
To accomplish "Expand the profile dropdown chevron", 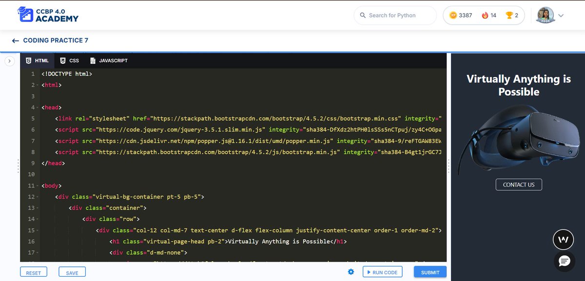I will click(x=561, y=16).
